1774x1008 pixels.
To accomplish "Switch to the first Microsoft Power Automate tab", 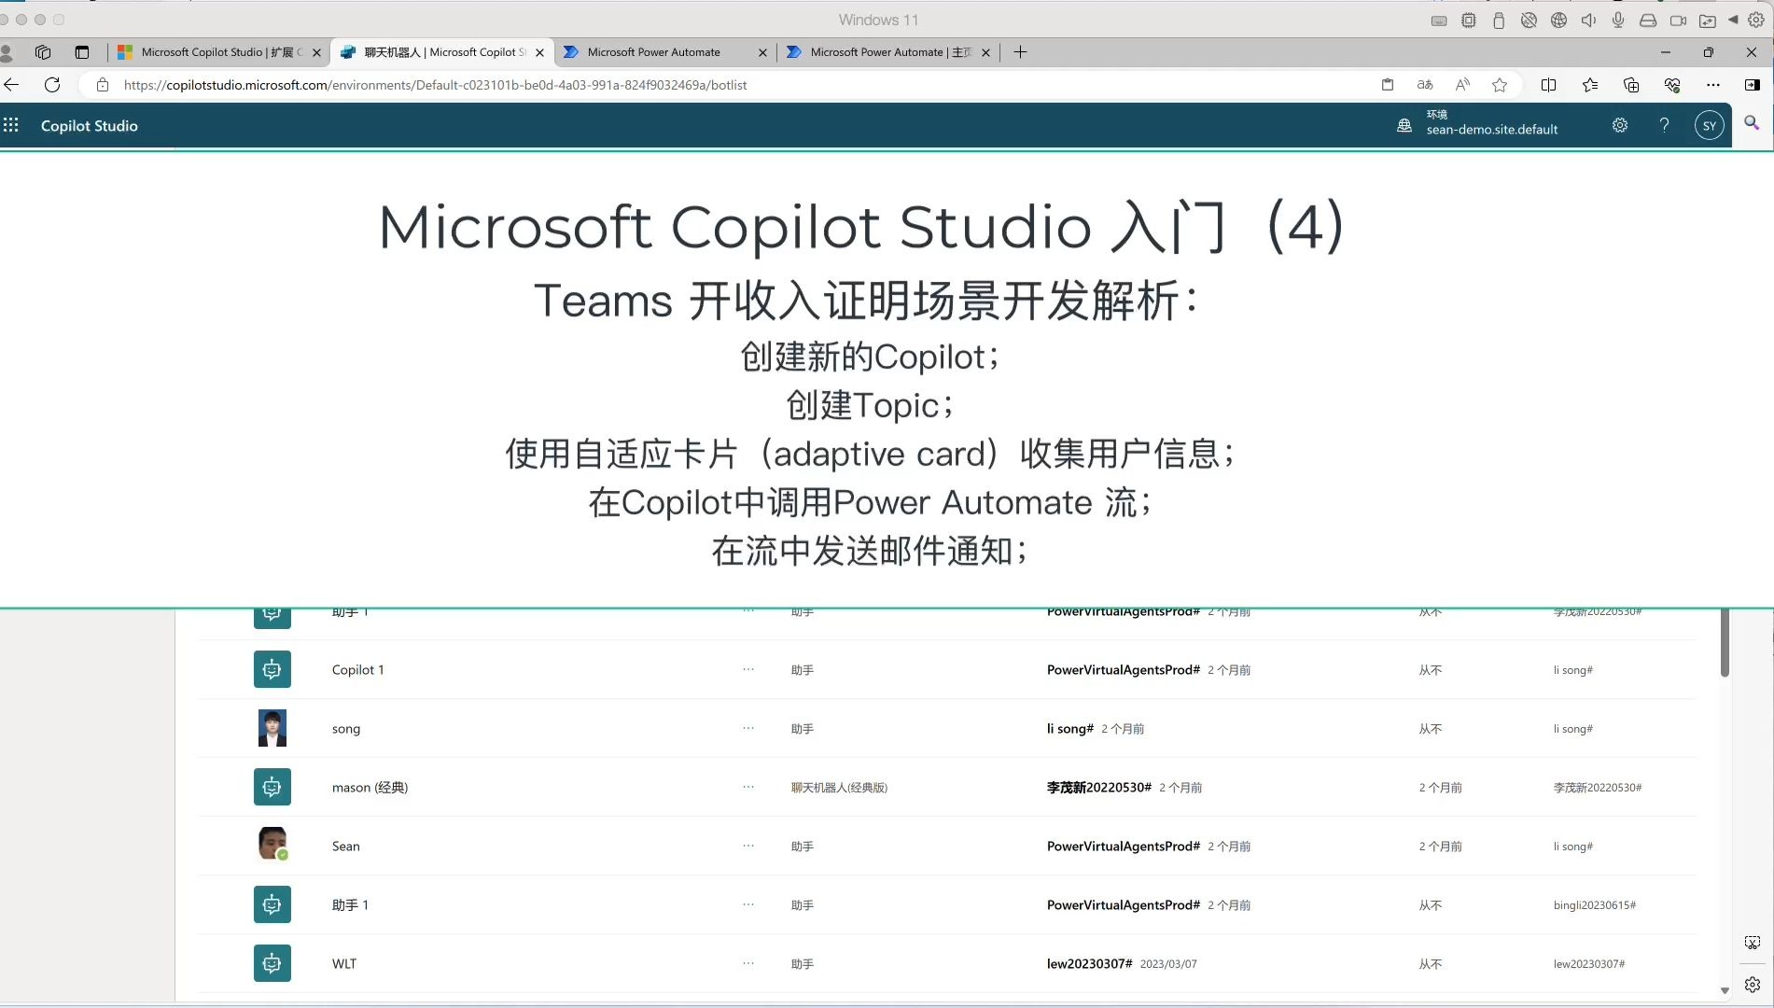I will coord(664,52).
